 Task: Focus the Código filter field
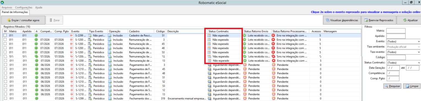click(396, 57)
